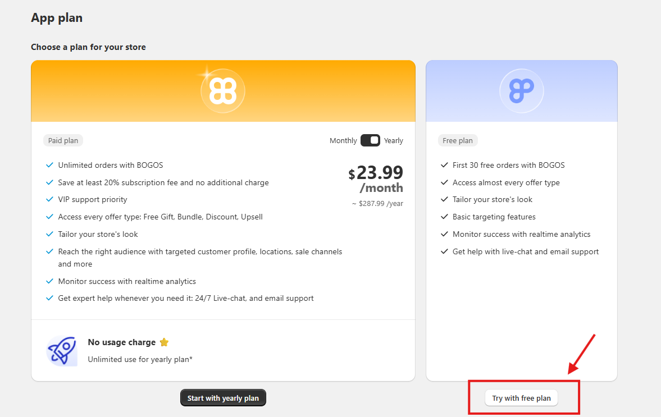661x417 pixels.
Task: Click the star icon after No usage charge
Action: [164, 342]
